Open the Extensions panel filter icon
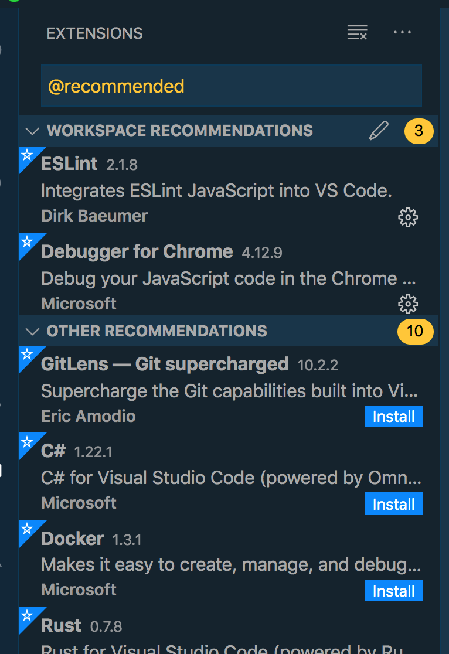The height and width of the screenshot is (654, 449). pyautogui.click(x=357, y=32)
